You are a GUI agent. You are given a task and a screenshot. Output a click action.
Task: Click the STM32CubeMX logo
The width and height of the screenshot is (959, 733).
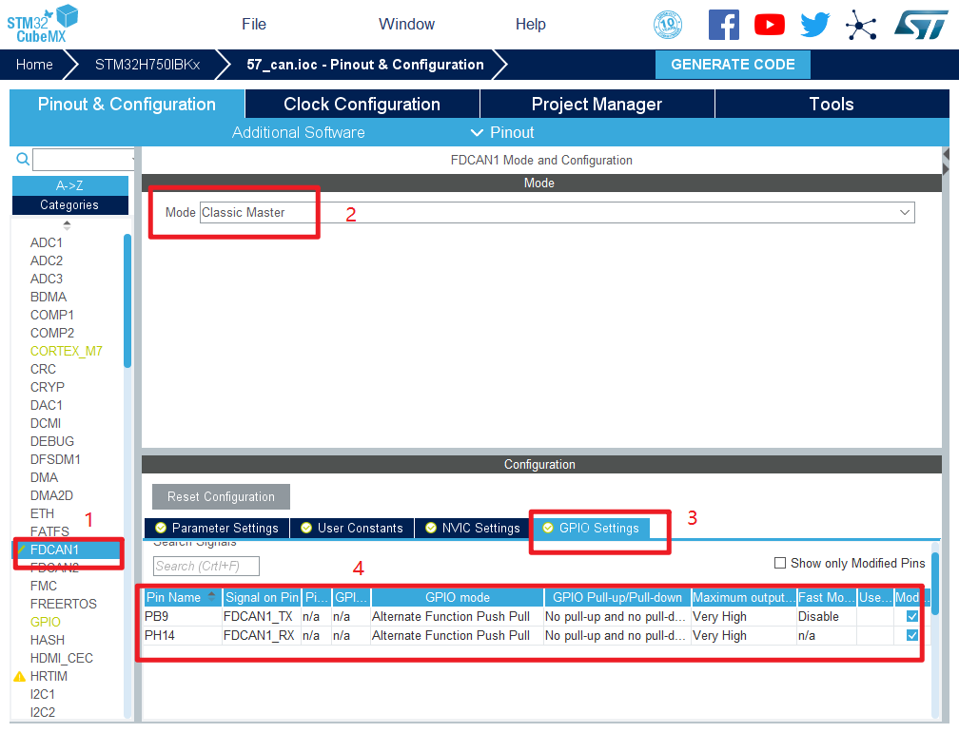[x=43, y=23]
